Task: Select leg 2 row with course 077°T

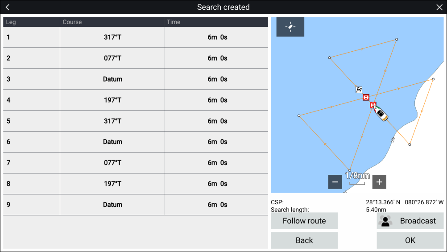Action: point(136,58)
